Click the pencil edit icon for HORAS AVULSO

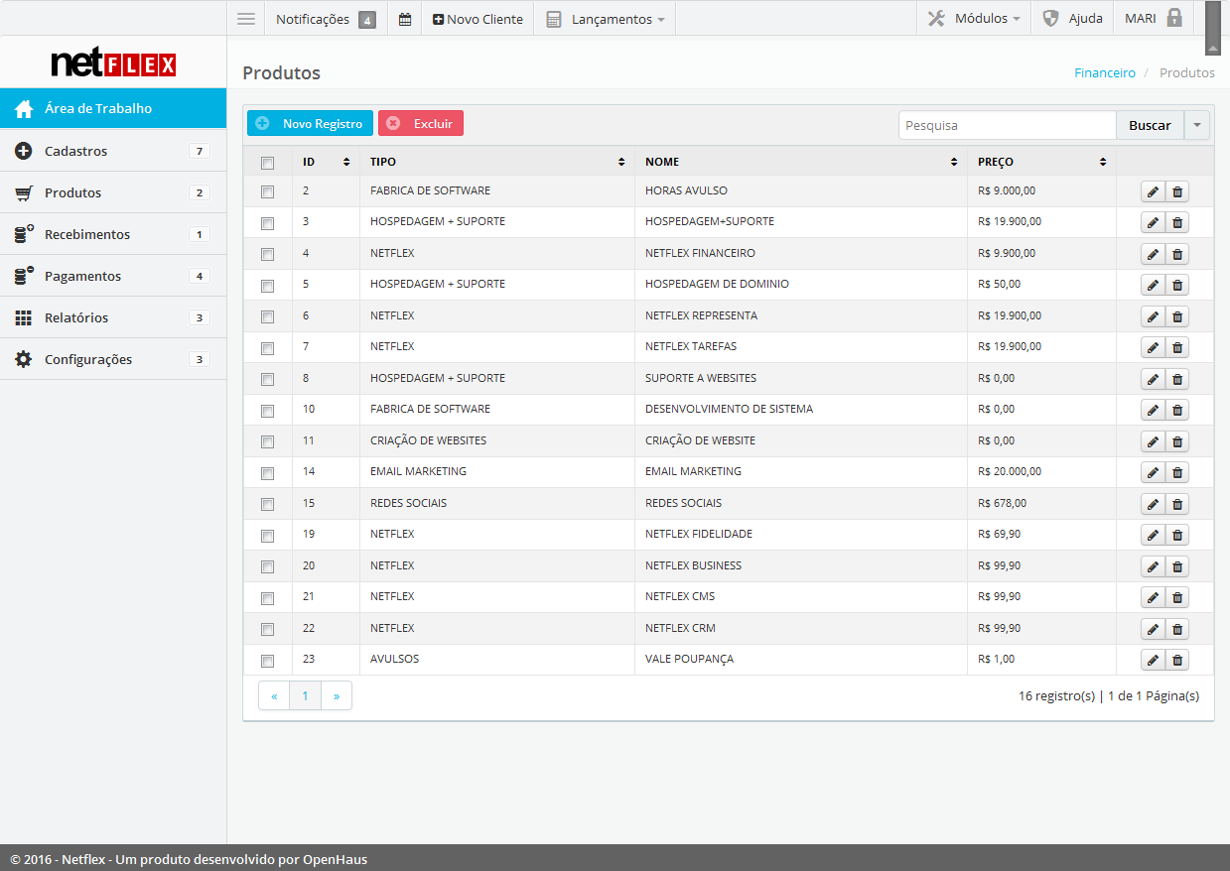click(1153, 192)
